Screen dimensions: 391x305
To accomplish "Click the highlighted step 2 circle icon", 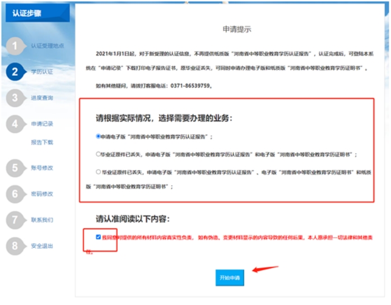I will pyautogui.click(x=15, y=72).
